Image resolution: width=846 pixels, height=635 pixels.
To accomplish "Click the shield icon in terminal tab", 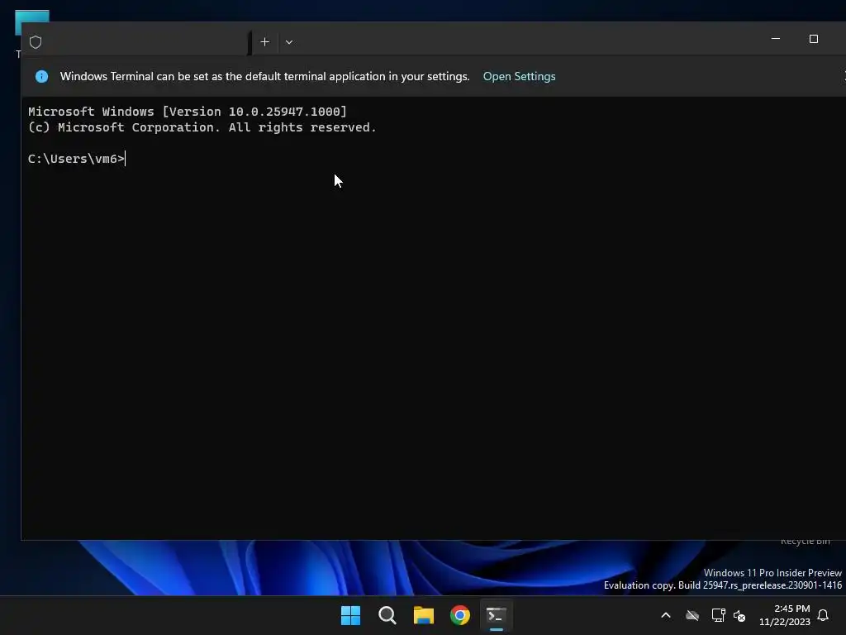I will [36, 42].
